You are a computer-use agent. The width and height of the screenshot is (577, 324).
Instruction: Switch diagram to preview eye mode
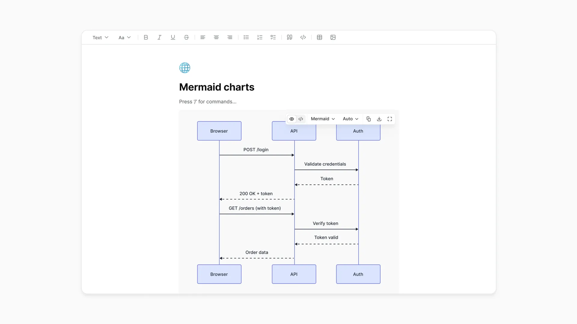292,119
